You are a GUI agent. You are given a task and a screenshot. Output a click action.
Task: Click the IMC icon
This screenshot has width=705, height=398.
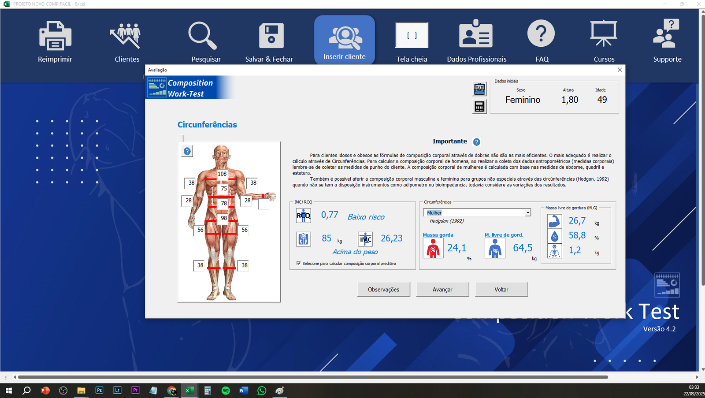coord(365,239)
